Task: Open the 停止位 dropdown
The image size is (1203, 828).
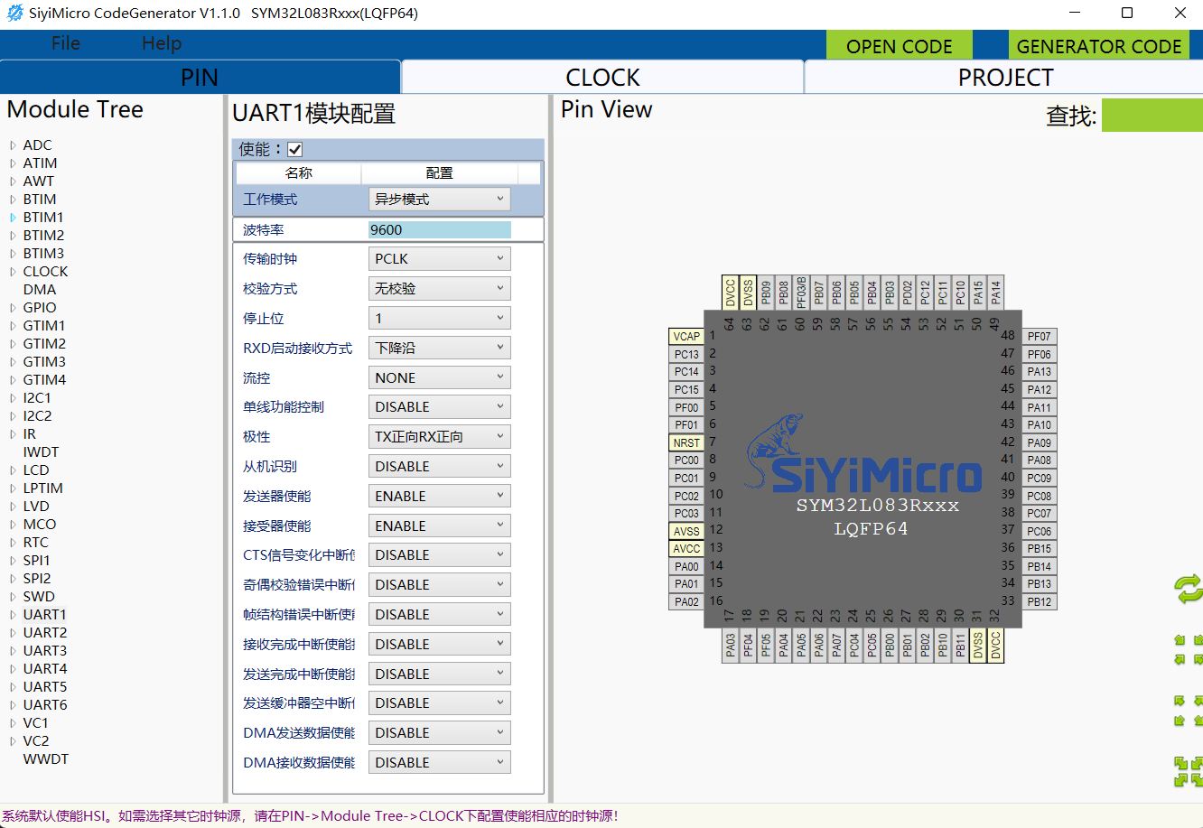Action: pos(440,318)
